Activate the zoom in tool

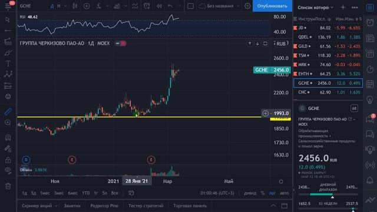pyautogui.click(x=8, y=122)
